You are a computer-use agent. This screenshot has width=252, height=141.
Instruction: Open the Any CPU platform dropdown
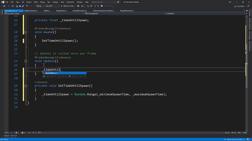52,6
